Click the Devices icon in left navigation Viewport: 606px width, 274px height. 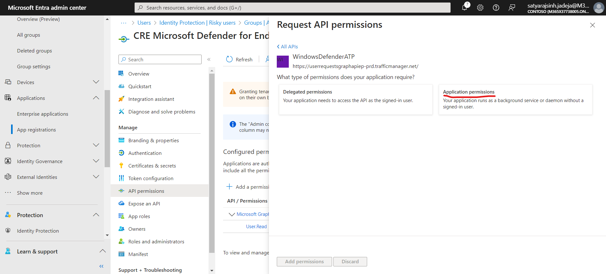coord(8,82)
